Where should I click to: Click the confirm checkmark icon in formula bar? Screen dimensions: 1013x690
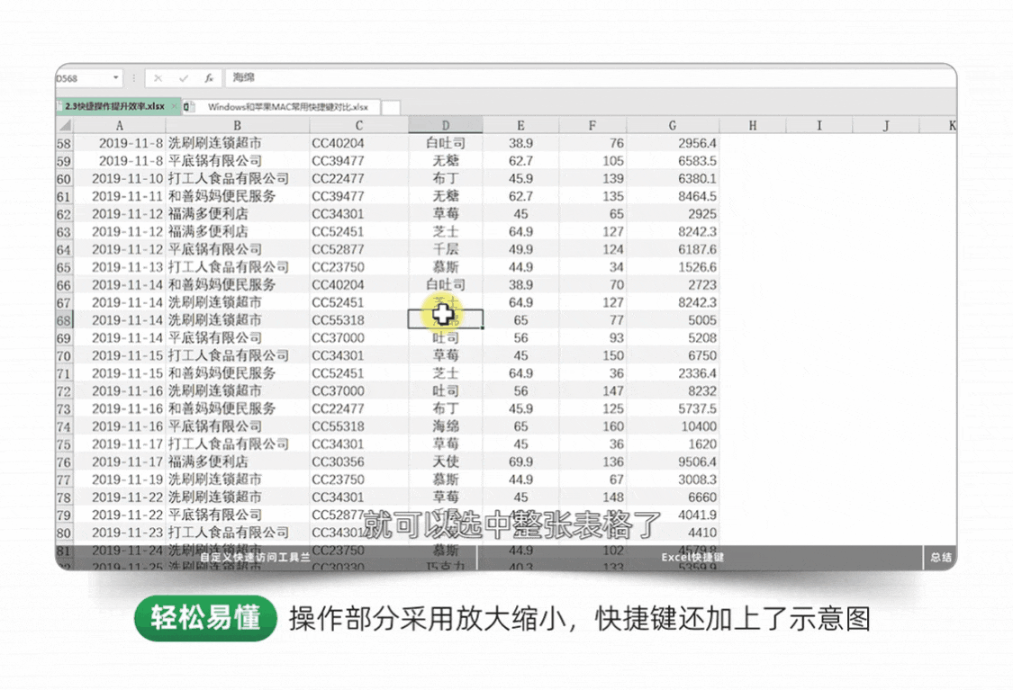pyautogui.click(x=184, y=78)
